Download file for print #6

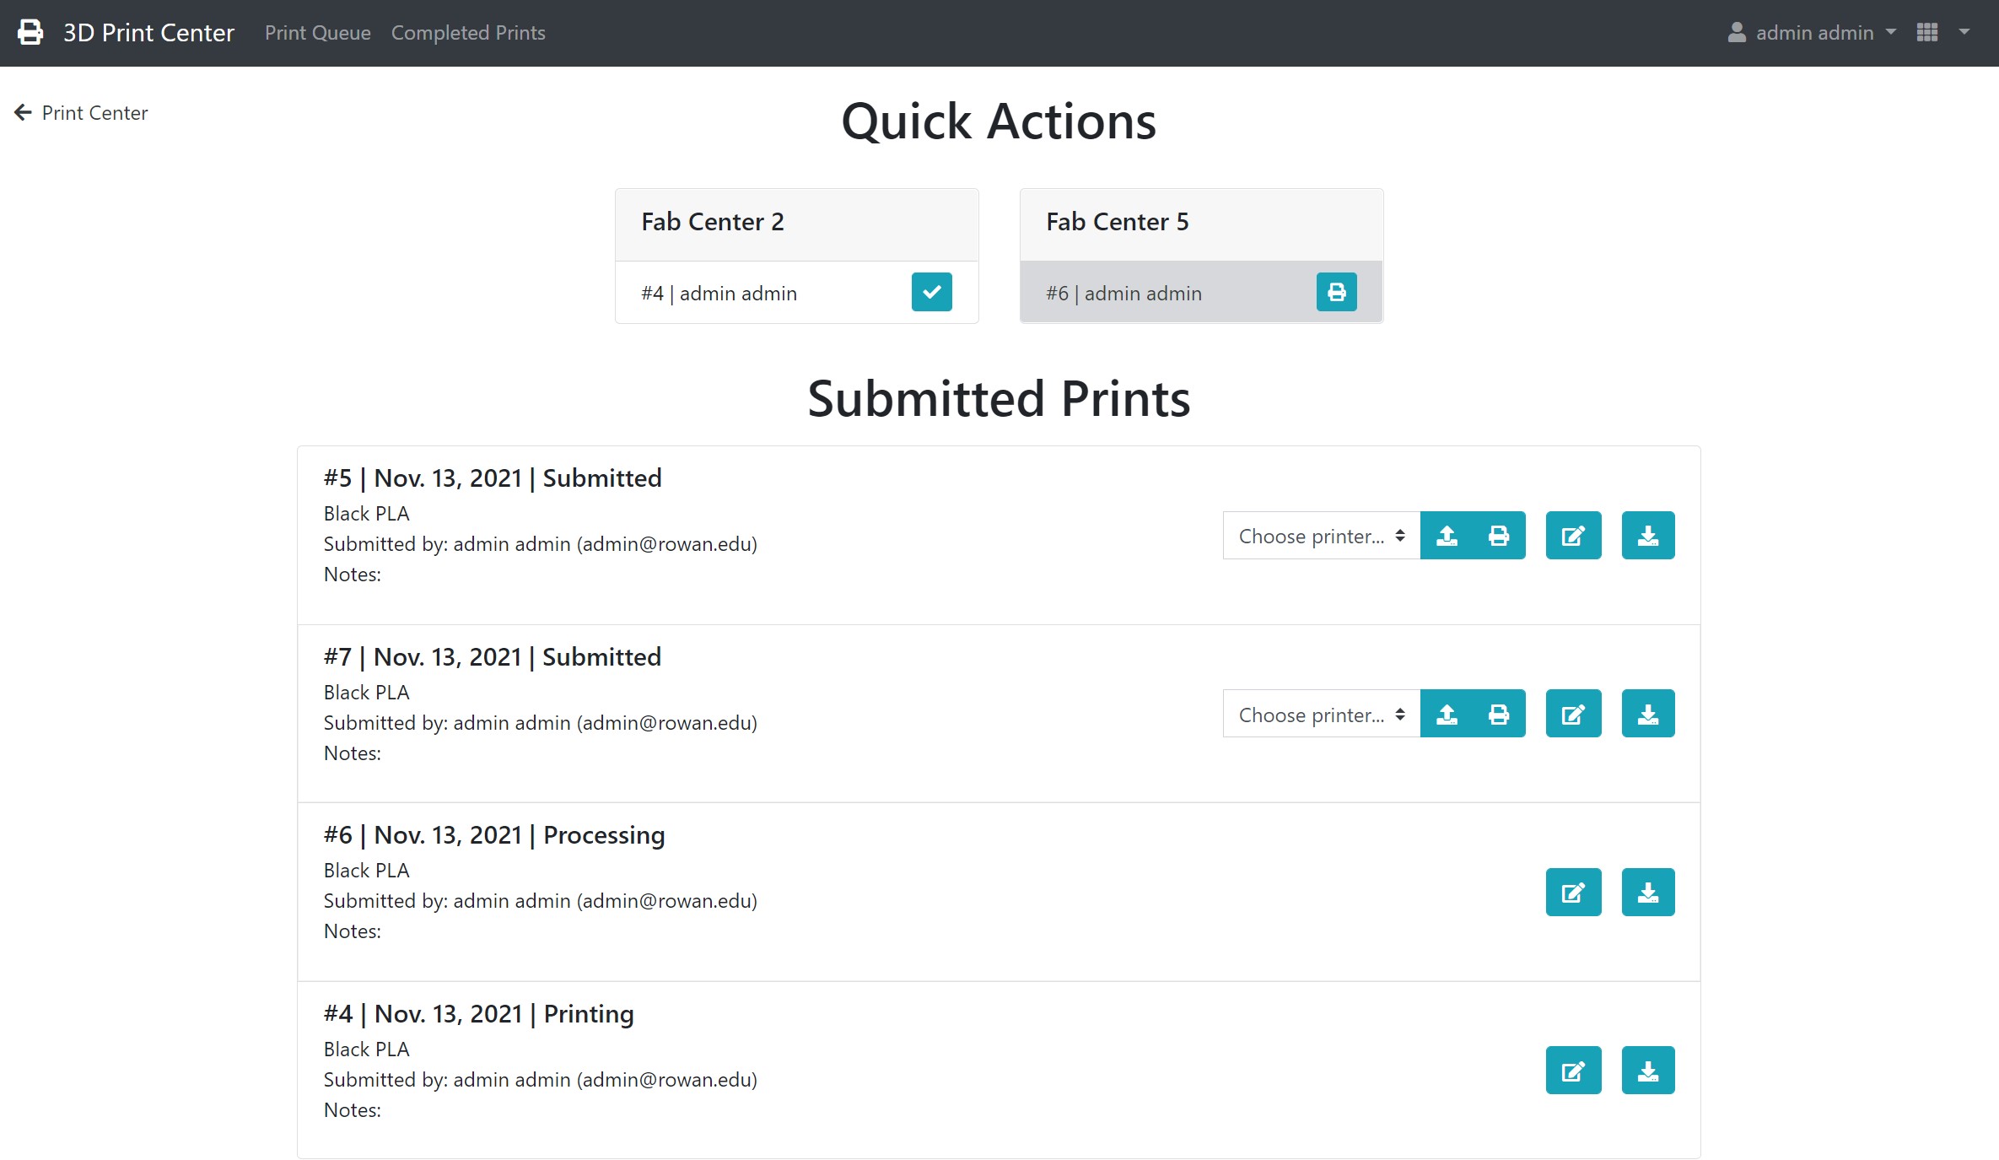click(x=1648, y=892)
